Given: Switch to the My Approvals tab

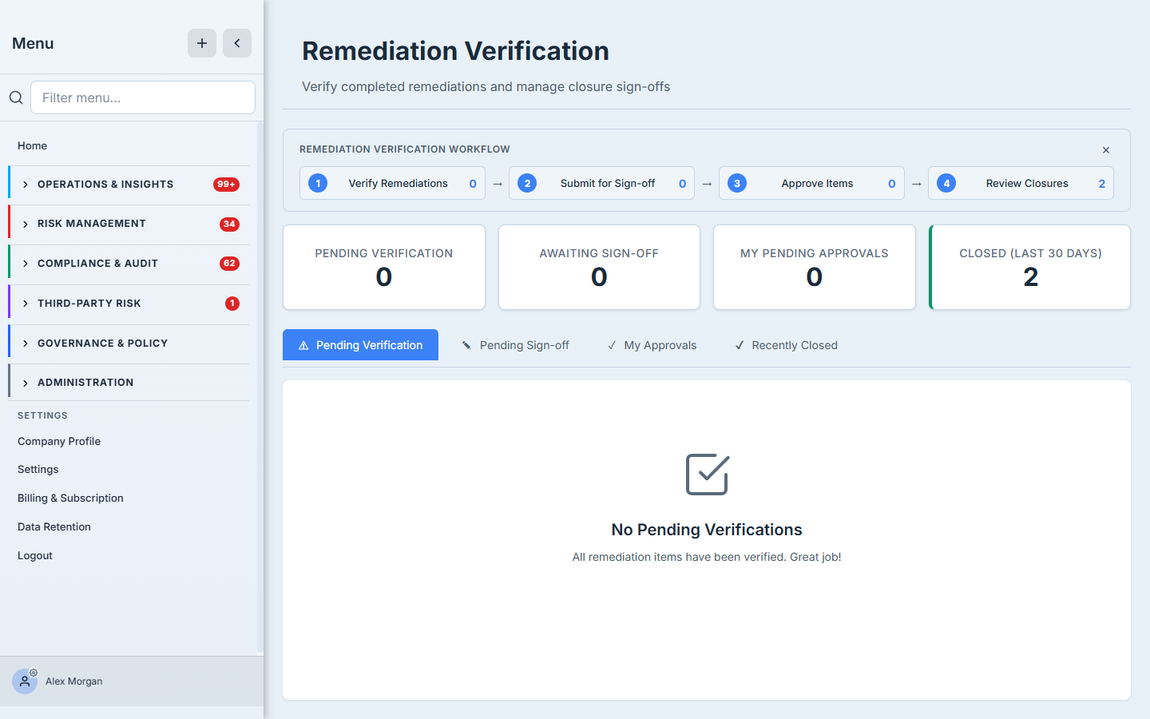Looking at the screenshot, I should [x=652, y=345].
